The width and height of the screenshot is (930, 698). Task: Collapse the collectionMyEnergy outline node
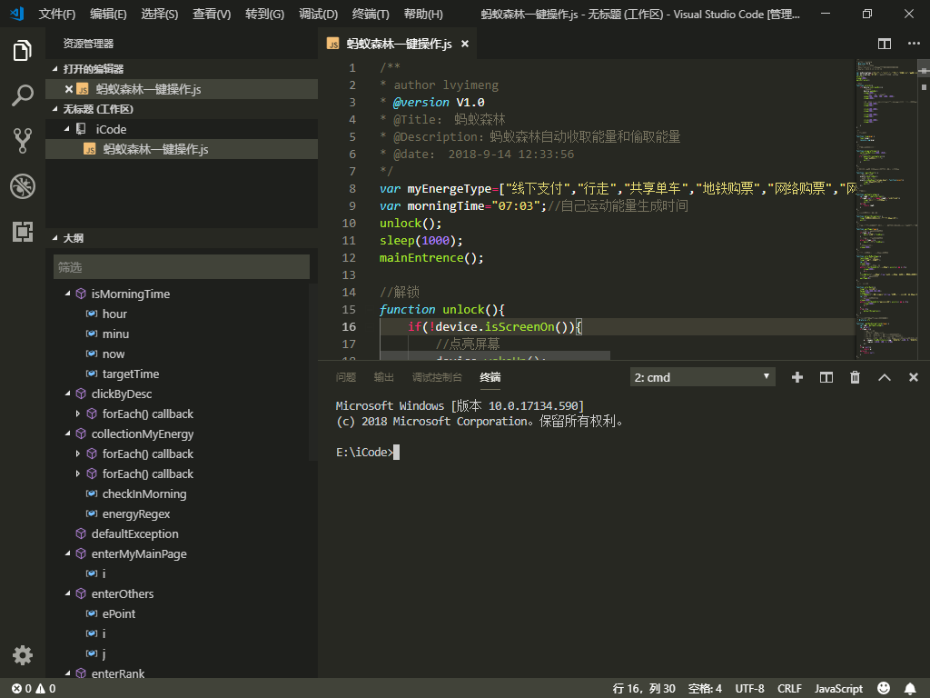point(67,434)
